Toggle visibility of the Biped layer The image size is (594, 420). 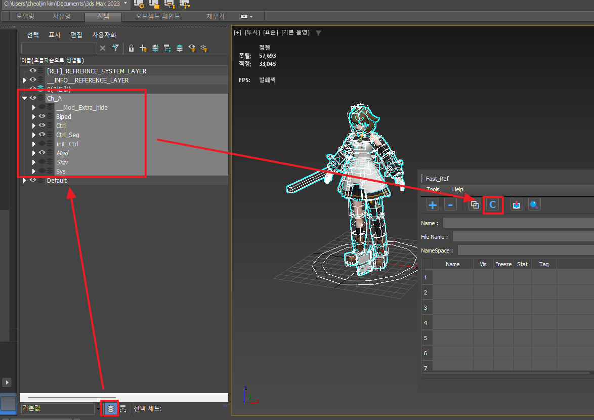(42, 116)
